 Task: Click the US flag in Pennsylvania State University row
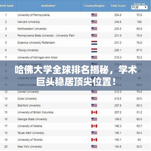click(x=94, y=36)
